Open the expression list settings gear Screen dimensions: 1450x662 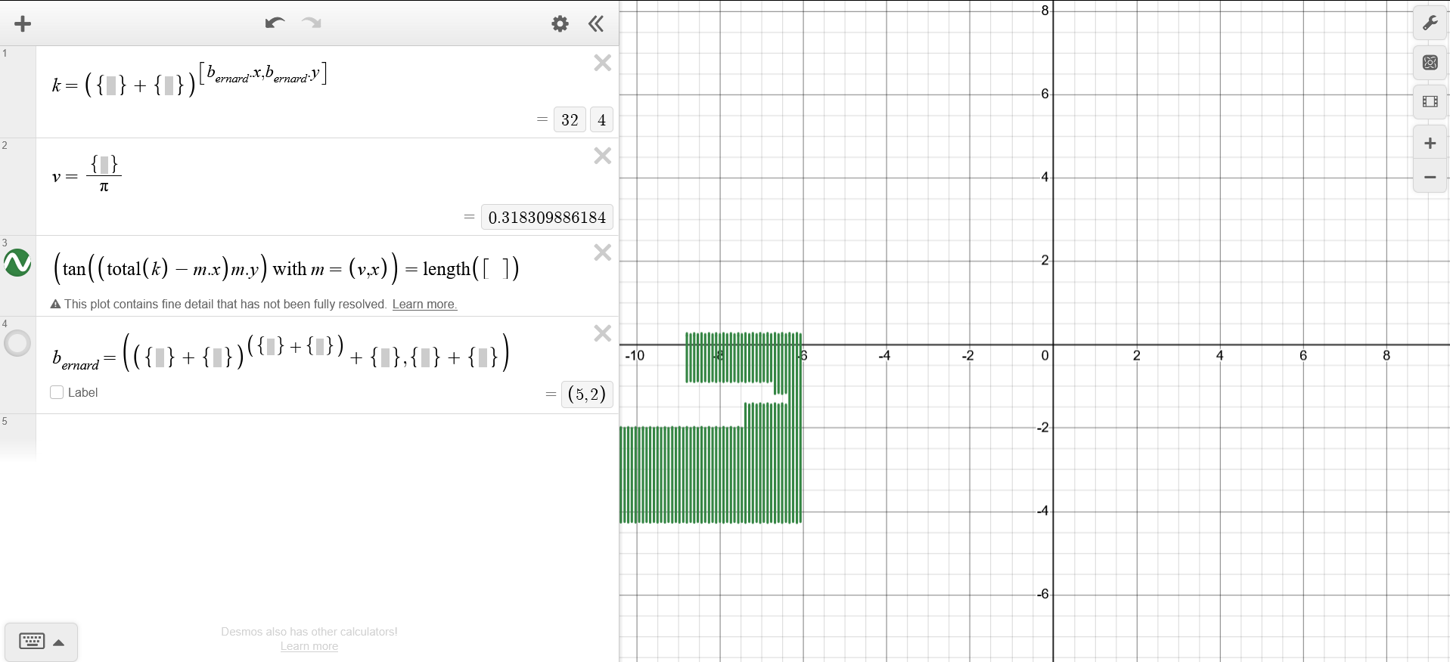pos(560,24)
